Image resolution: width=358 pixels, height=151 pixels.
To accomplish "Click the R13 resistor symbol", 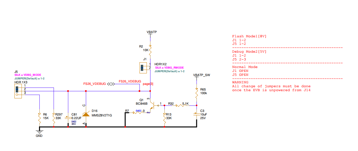I will pos(164,118).
